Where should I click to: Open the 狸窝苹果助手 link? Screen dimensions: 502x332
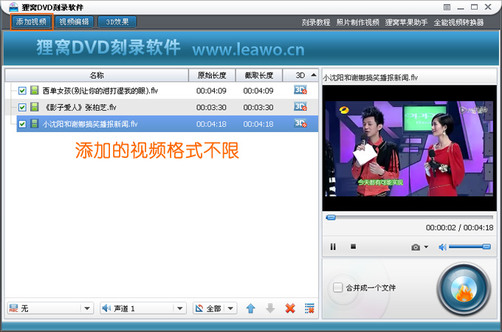[406, 22]
